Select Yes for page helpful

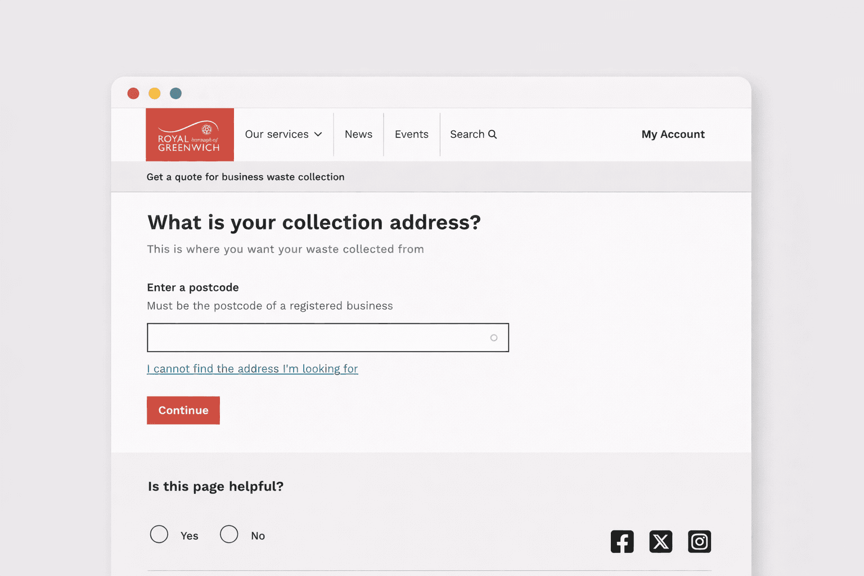[159, 534]
